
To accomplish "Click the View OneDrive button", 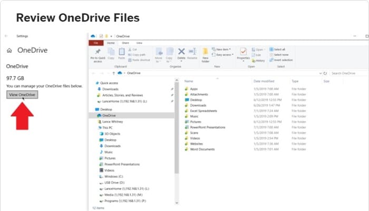I will pyautogui.click(x=22, y=94).
